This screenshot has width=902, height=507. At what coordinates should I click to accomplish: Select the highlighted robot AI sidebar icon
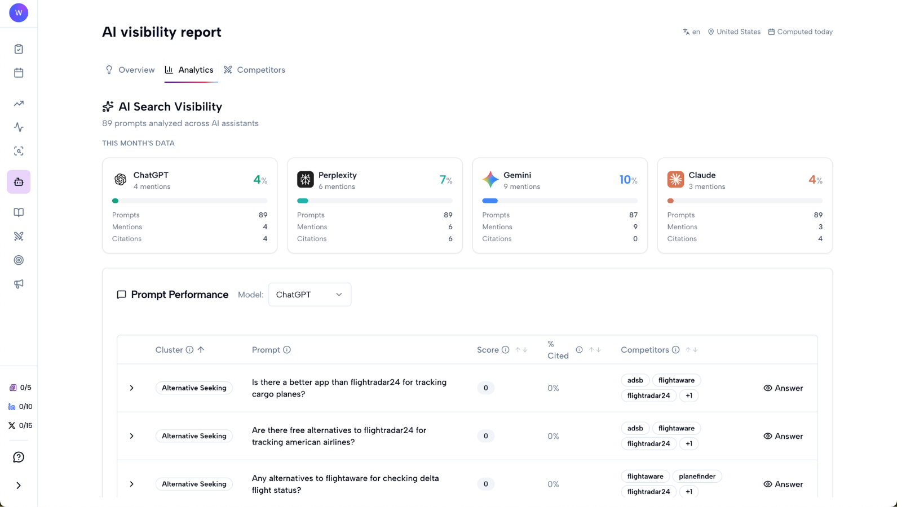(19, 182)
